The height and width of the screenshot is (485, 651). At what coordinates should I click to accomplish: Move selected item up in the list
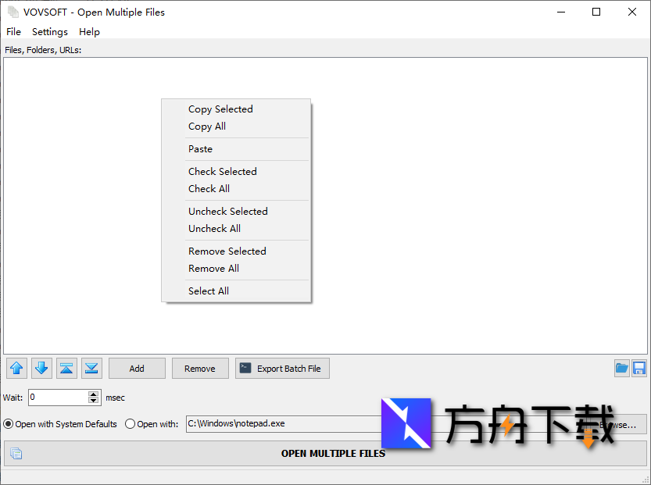tap(16, 368)
